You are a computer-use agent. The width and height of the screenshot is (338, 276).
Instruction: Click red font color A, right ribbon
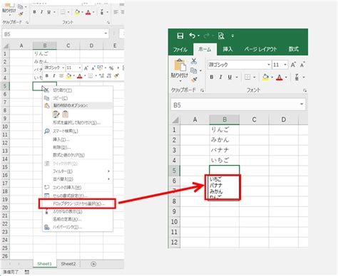[280, 78]
